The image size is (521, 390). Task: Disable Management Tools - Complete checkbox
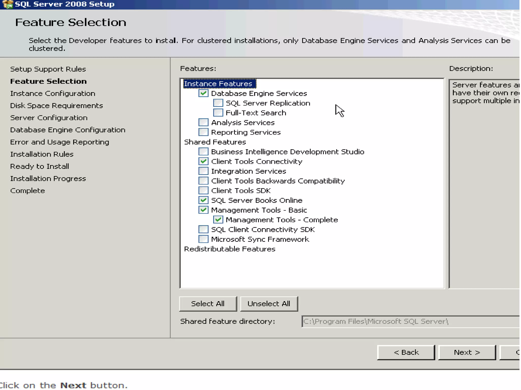click(x=218, y=220)
